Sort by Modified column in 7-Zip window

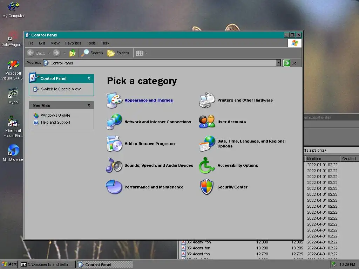pyautogui.click(x=323, y=159)
